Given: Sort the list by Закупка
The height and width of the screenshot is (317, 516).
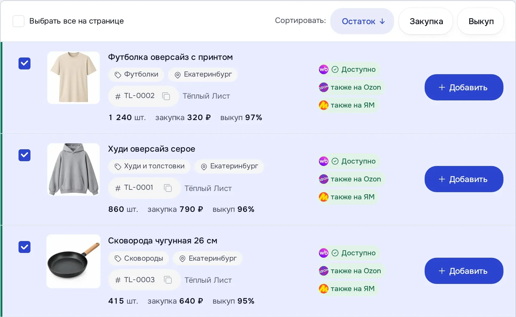Looking at the screenshot, I should click(426, 21).
